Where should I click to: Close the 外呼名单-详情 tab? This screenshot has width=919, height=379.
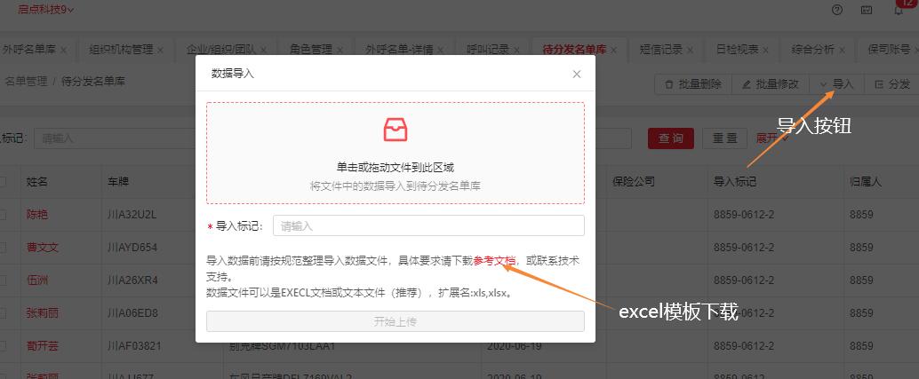(440, 51)
